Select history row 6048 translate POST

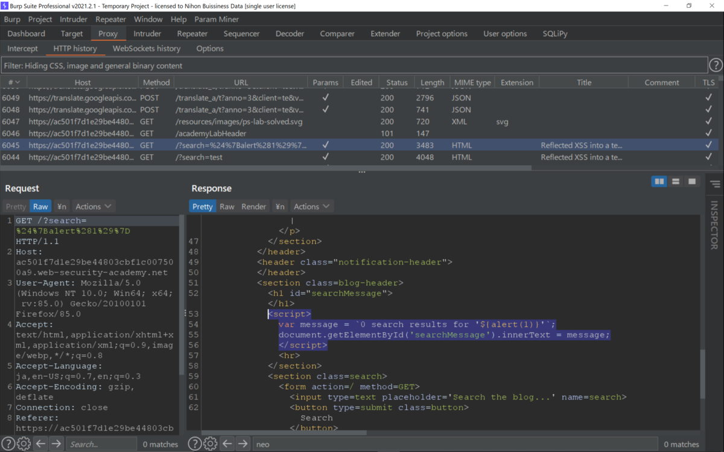[x=360, y=110]
